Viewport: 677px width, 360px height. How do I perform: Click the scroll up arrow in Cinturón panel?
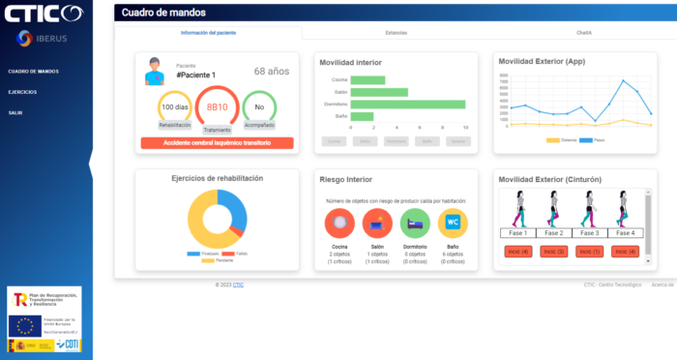pos(648,192)
